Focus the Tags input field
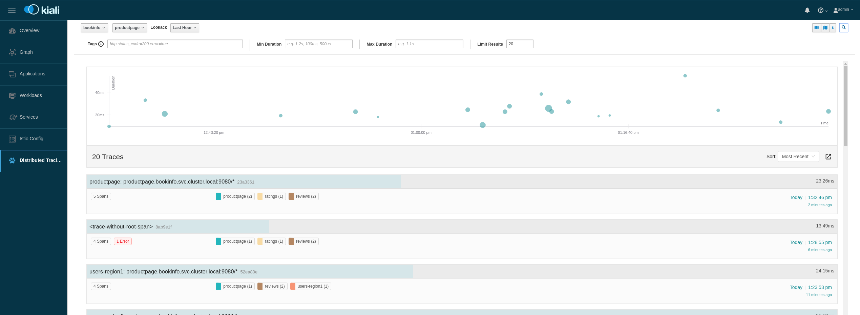The height and width of the screenshot is (315, 860). [175, 44]
